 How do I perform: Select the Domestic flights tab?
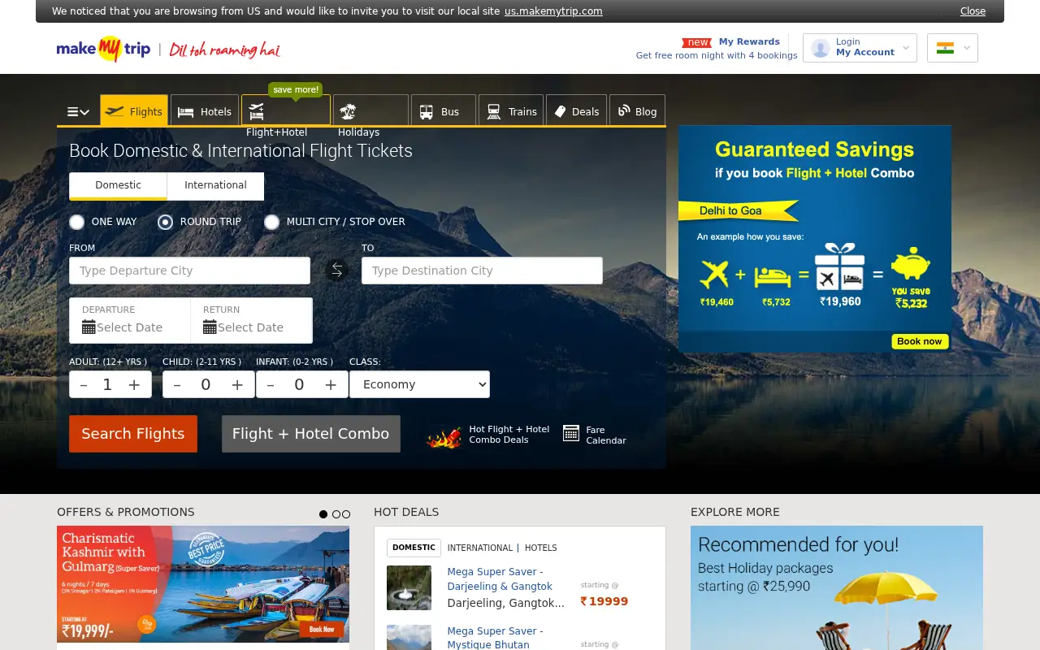point(118,185)
